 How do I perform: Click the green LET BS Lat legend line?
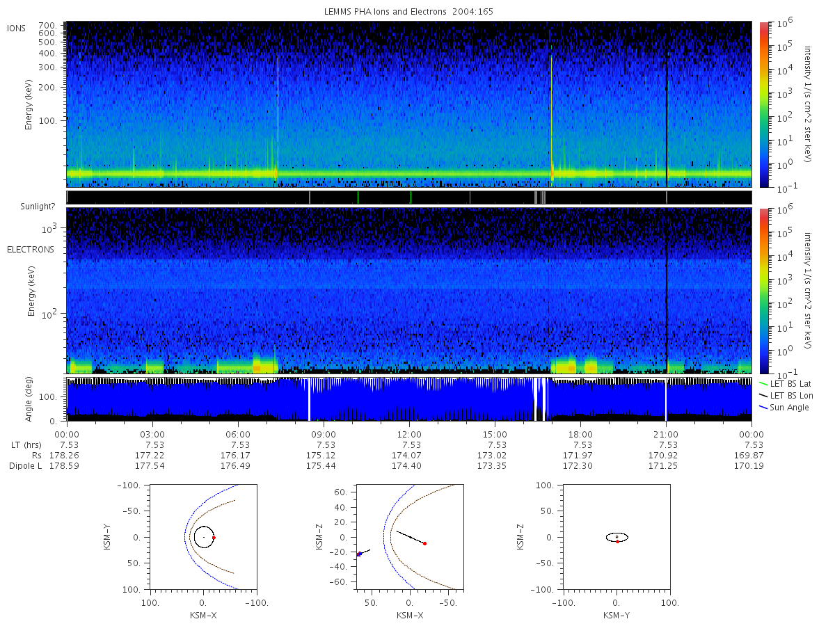[x=763, y=384]
